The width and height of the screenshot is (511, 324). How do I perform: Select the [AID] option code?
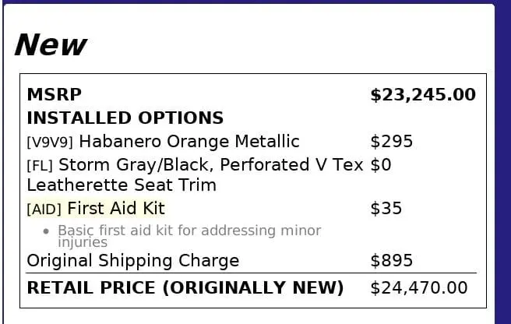(44, 210)
